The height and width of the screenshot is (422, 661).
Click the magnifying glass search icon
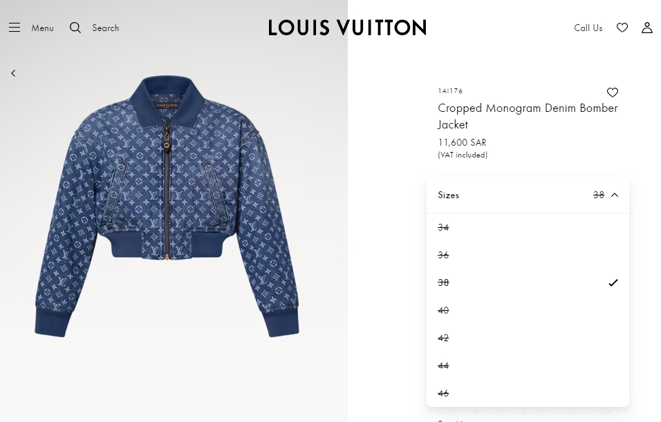(x=75, y=28)
